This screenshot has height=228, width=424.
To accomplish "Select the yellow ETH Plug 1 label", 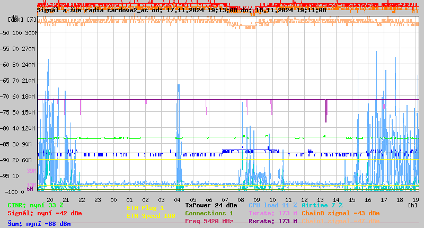I will coord(145,208).
